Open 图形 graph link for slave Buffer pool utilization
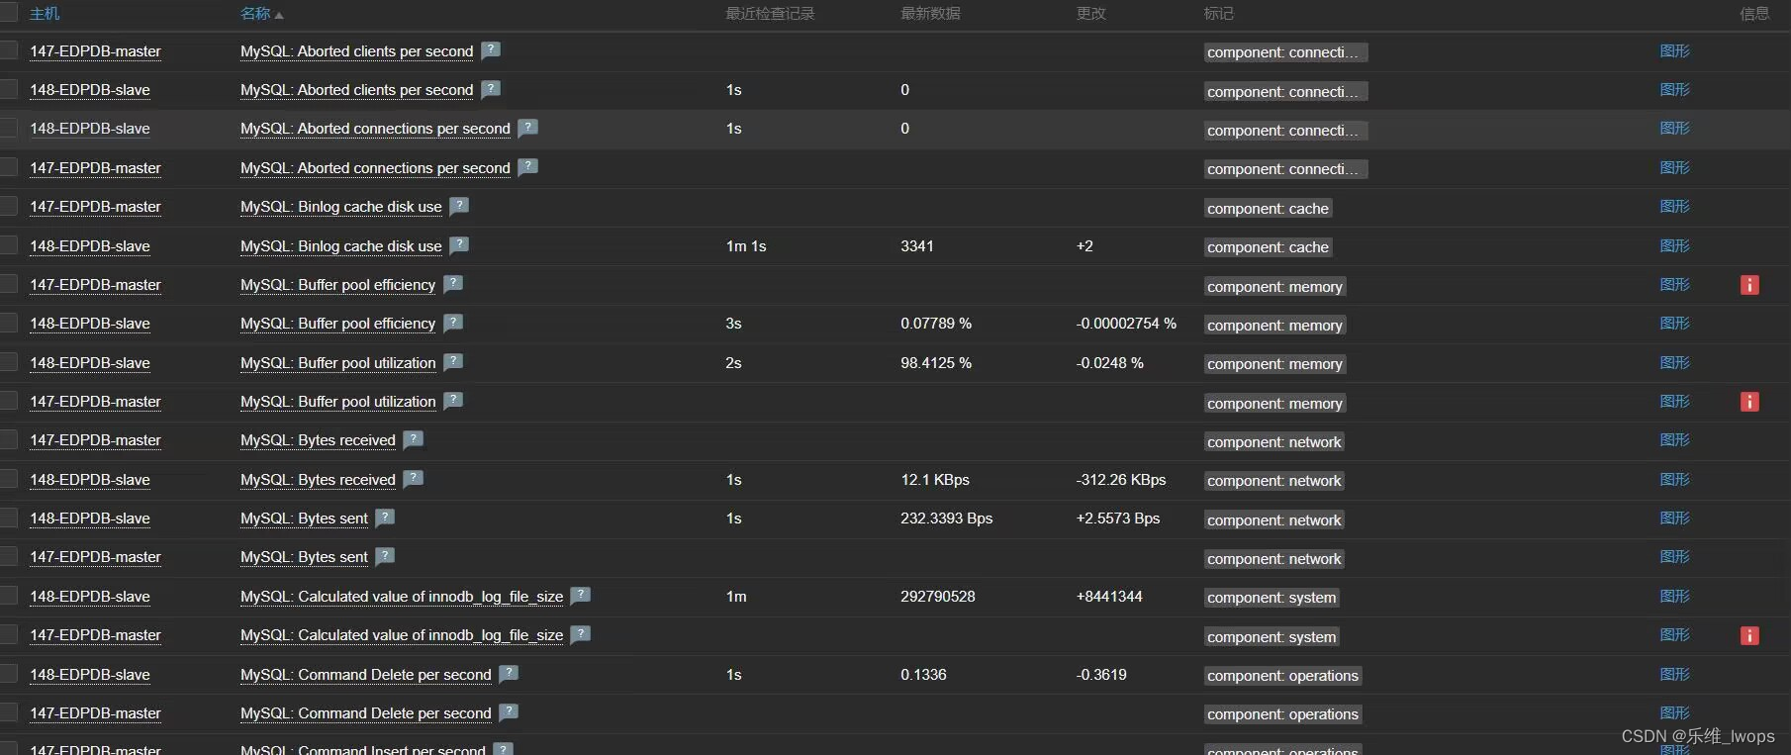The width and height of the screenshot is (1791, 755). 1674,362
